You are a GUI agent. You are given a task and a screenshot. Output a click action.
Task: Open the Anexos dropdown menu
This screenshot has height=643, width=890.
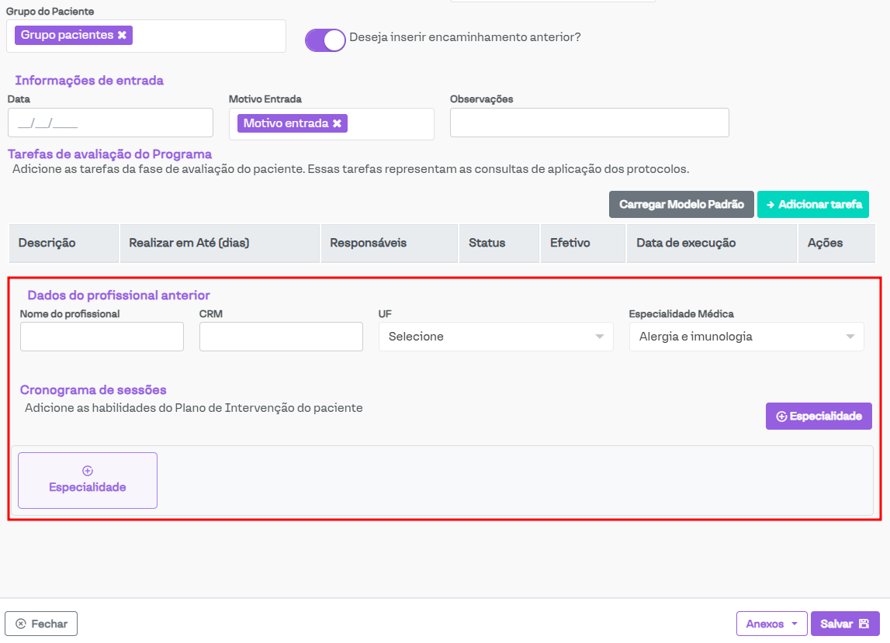[x=771, y=624]
